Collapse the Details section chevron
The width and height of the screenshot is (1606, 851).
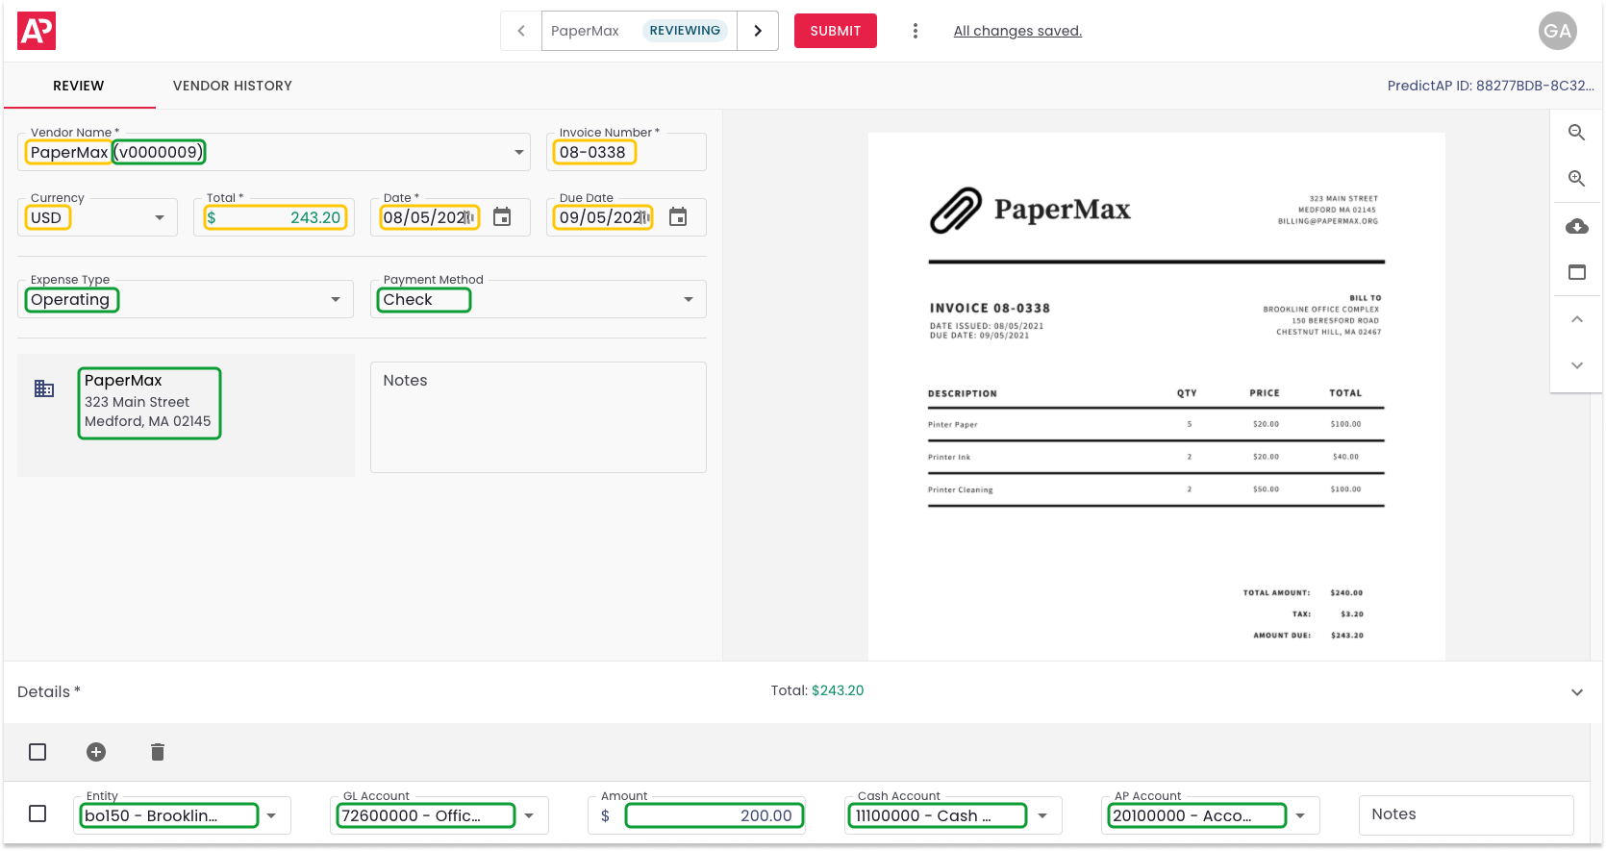(1576, 692)
